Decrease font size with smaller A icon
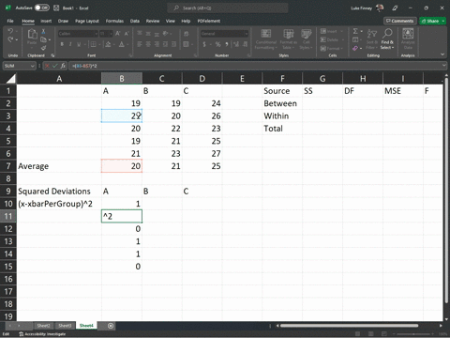 click(x=127, y=34)
